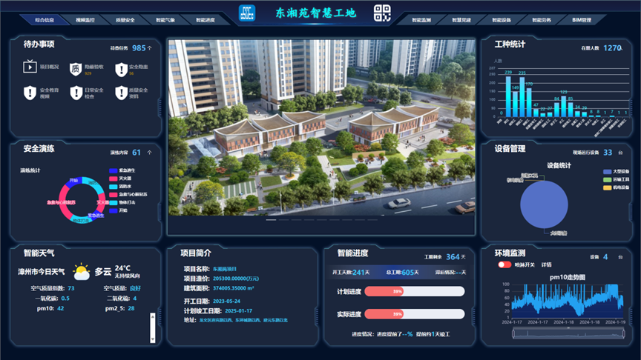Click the 374005.35000 m² area value
The width and height of the screenshot is (641, 360).
233,288
